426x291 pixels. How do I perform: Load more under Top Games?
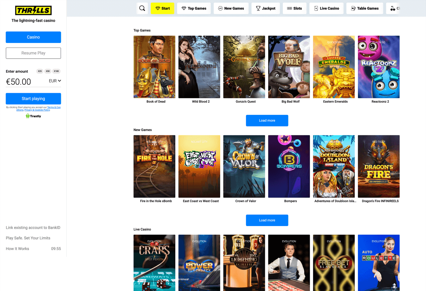point(267,121)
